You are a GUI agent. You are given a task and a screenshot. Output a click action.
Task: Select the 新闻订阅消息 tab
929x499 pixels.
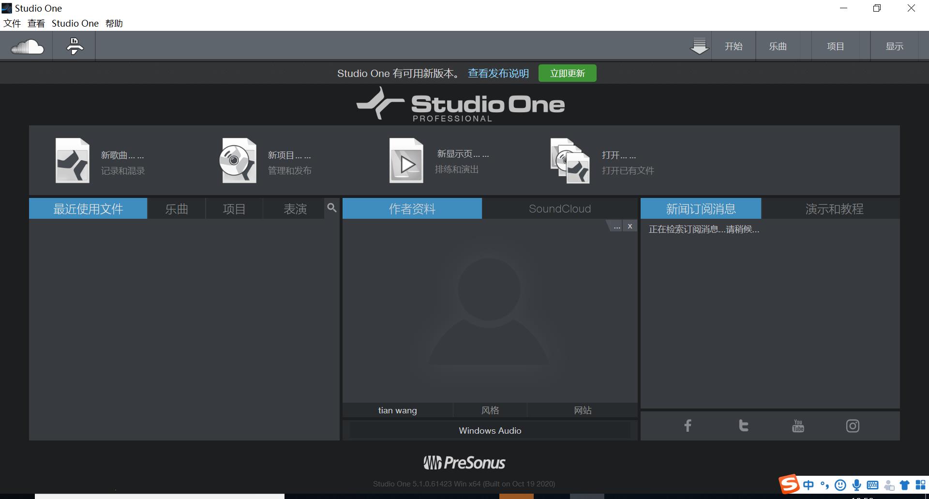click(701, 209)
